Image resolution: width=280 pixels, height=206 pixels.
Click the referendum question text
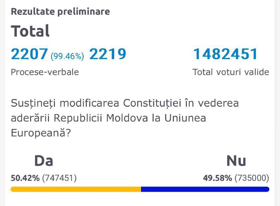[125, 118]
